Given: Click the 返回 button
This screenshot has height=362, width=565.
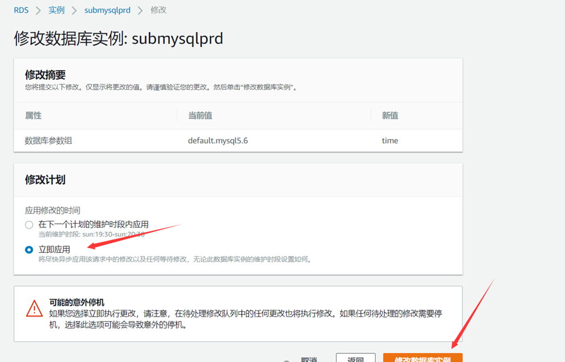Looking at the screenshot, I should click(x=355, y=358).
